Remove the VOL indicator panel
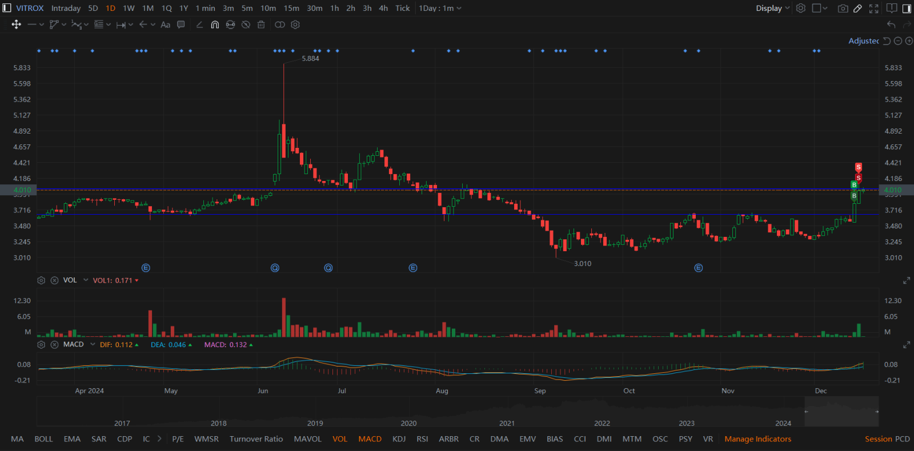This screenshot has width=914, height=451. (x=54, y=280)
